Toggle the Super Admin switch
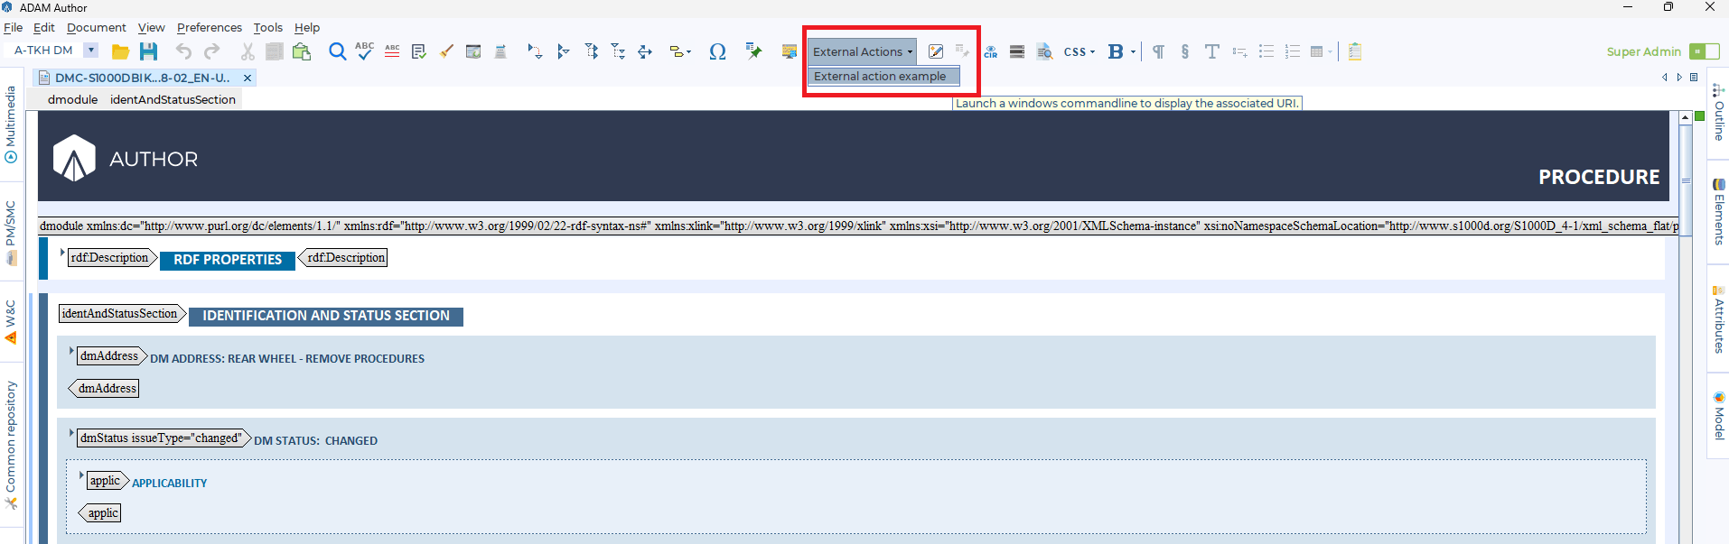 1705,51
